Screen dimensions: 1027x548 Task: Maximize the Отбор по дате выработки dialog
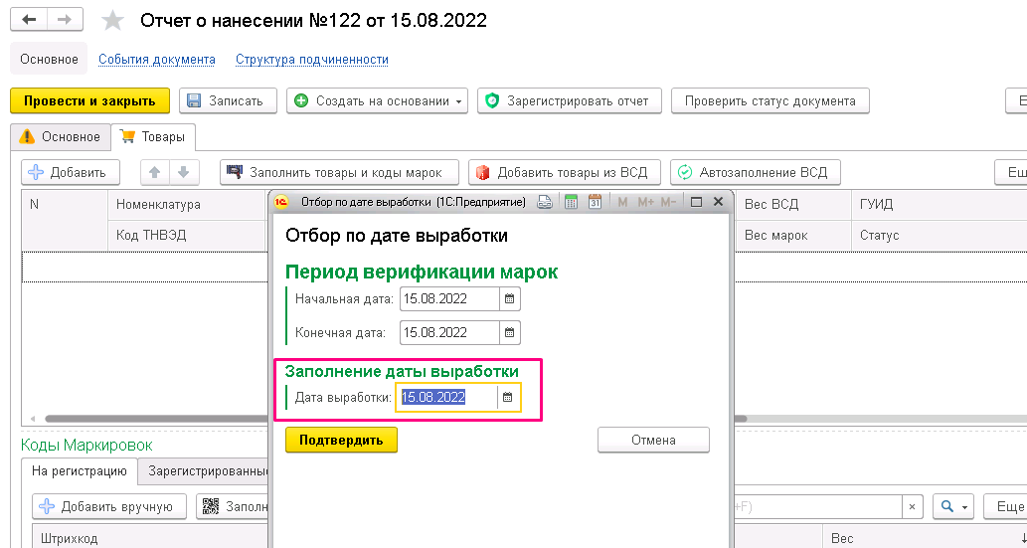(x=696, y=203)
